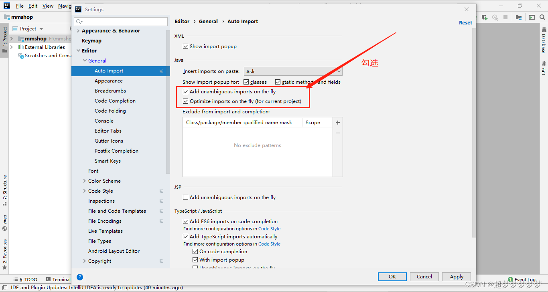This screenshot has width=548, height=292.
Task: Click the copy icon next to Auto Import
Action: coord(161,71)
